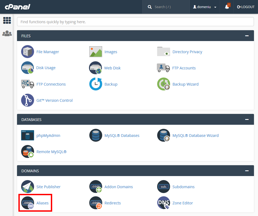
Task: Open the Backup Wizard icon
Action: click(x=164, y=84)
